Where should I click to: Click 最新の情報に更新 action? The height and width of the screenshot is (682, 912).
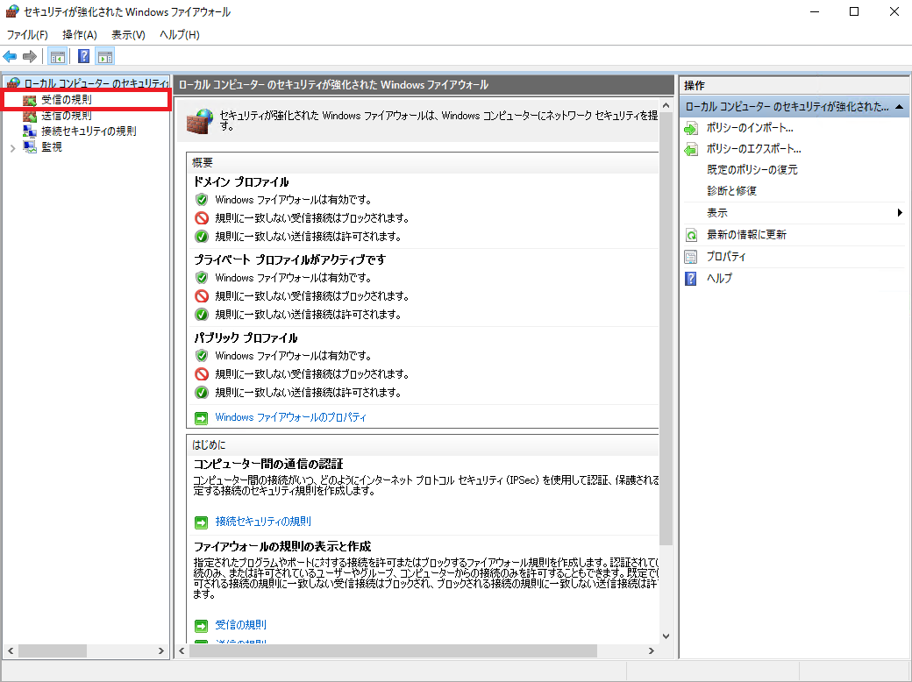pos(747,235)
